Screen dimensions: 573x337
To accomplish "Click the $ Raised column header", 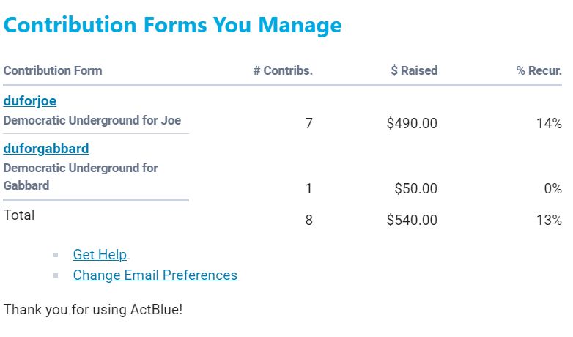I will (414, 71).
